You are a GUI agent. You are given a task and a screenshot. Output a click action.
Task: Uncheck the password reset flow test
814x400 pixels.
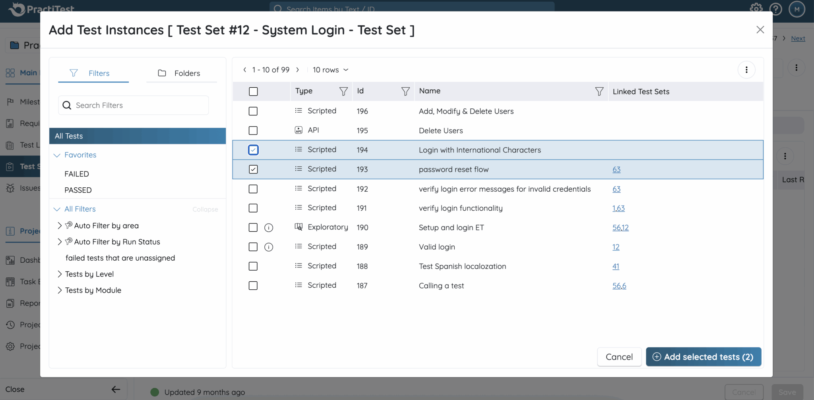click(253, 169)
